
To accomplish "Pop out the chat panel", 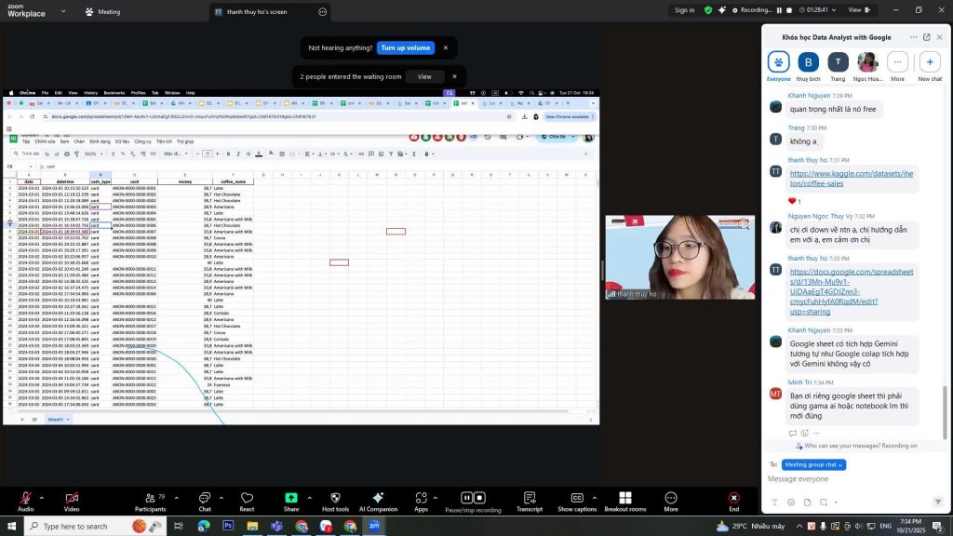I will coord(927,37).
